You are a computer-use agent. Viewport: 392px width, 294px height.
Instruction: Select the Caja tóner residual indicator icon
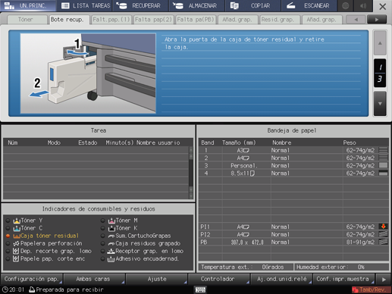[17, 236]
